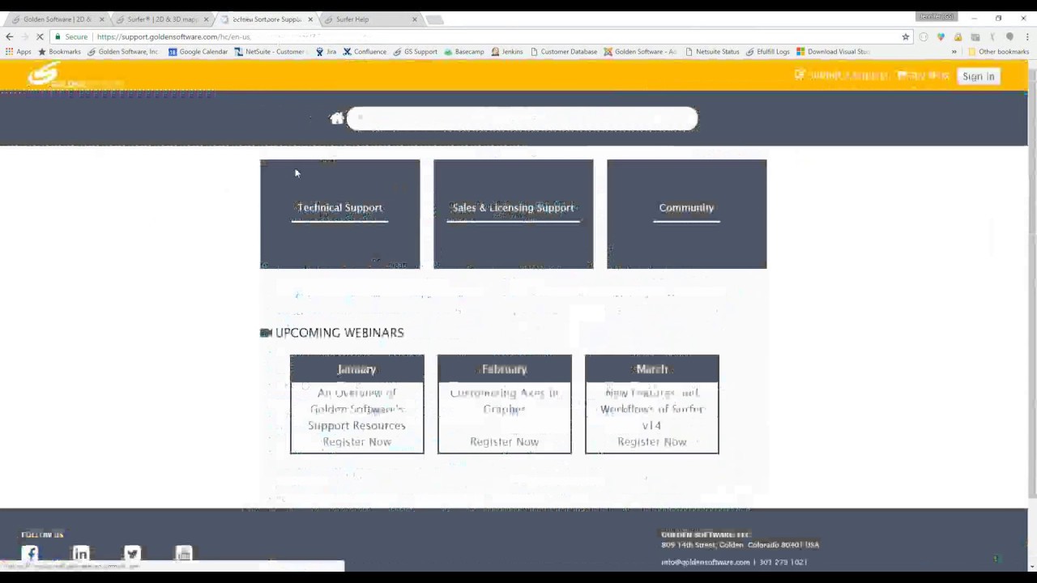Open the Customer Database bookmark

[563, 52]
